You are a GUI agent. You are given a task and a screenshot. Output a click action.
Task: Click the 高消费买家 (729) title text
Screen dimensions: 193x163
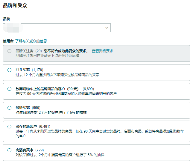click(x=30, y=150)
